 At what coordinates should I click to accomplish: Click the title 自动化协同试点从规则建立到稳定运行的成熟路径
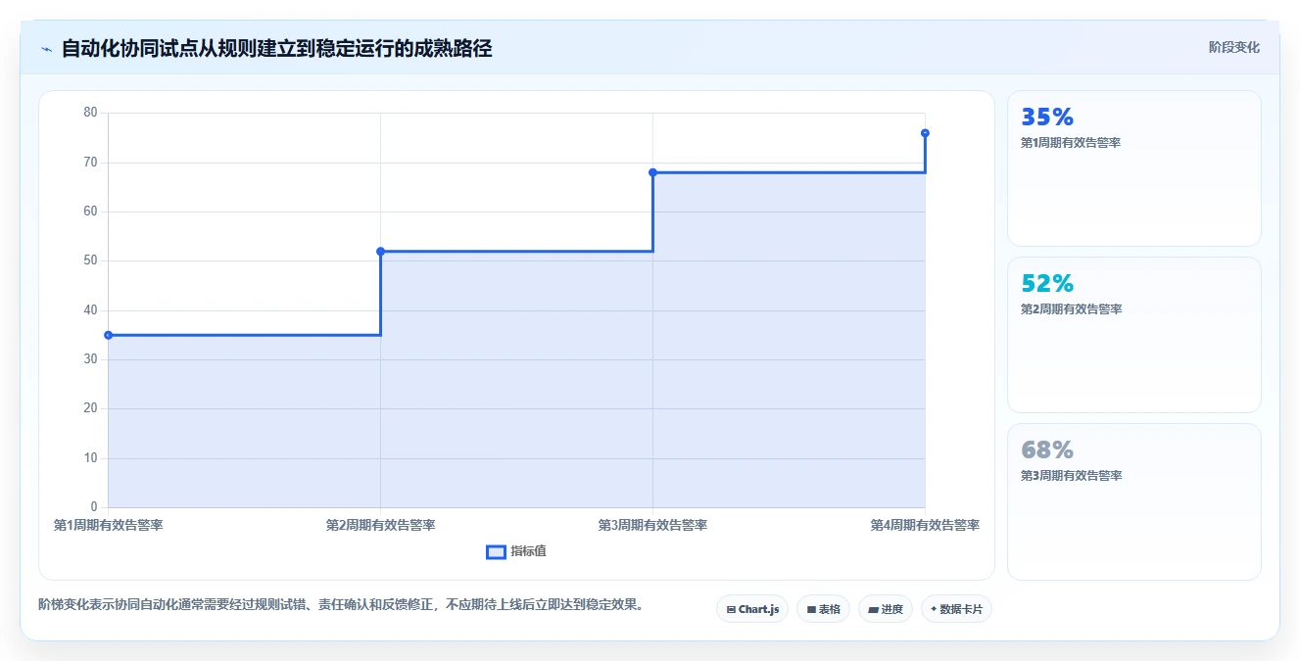276,48
